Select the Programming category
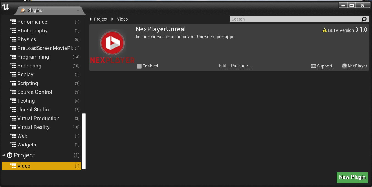Screen dimensions: 372x187 [41, 57]
